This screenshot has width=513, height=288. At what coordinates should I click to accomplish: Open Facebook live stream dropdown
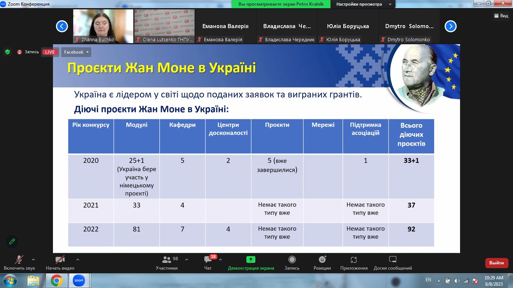click(x=76, y=52)
